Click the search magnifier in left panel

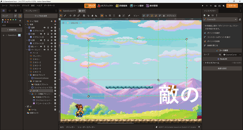click(20, 25)
